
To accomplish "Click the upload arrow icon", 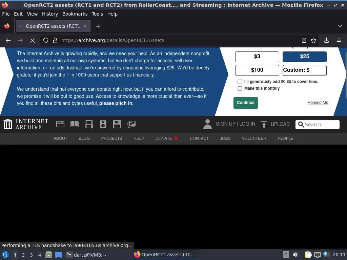I will [x=264, y=125].
